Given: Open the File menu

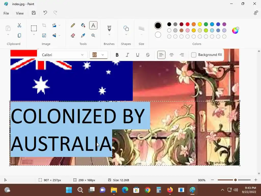Looking at the screenshot, I should (x=6, y=13).
